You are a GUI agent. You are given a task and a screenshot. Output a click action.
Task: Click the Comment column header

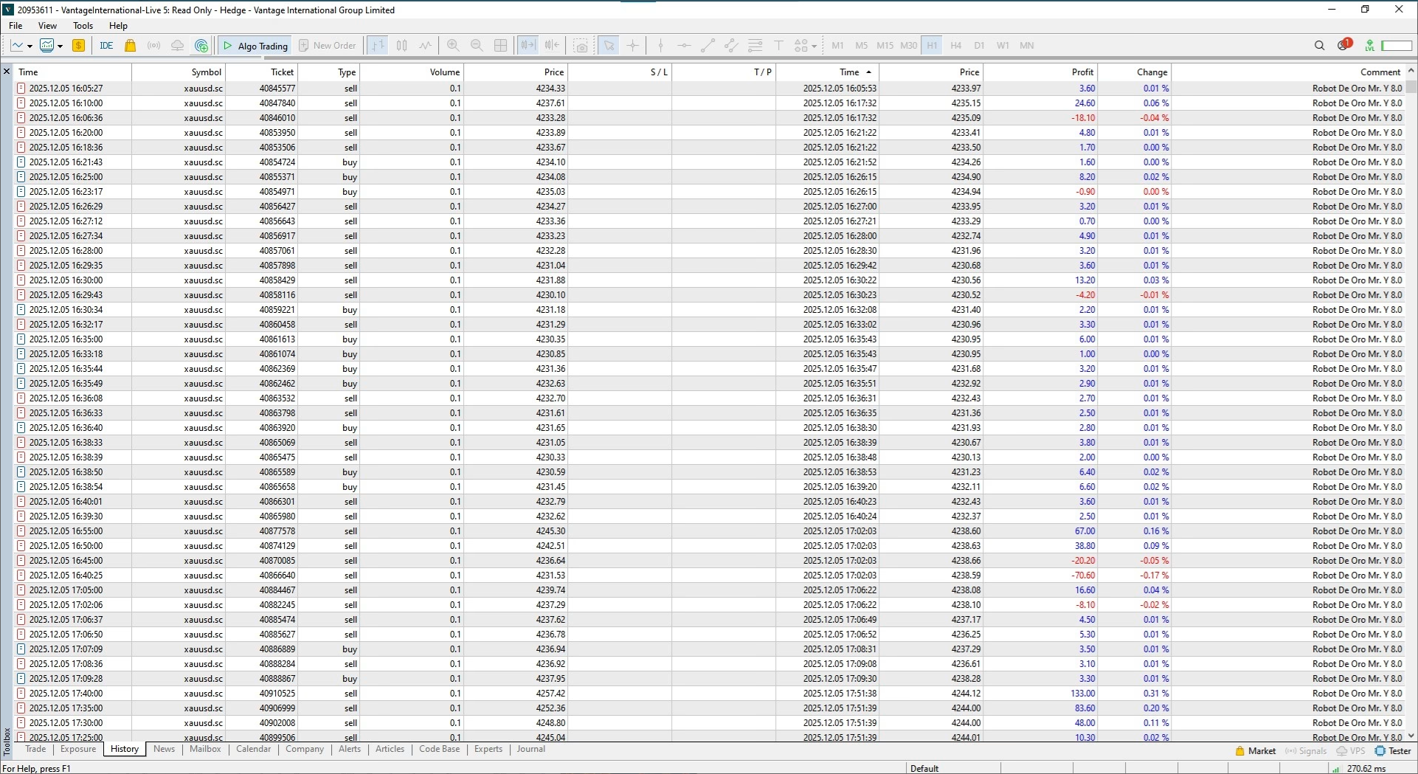point(1287,72)
